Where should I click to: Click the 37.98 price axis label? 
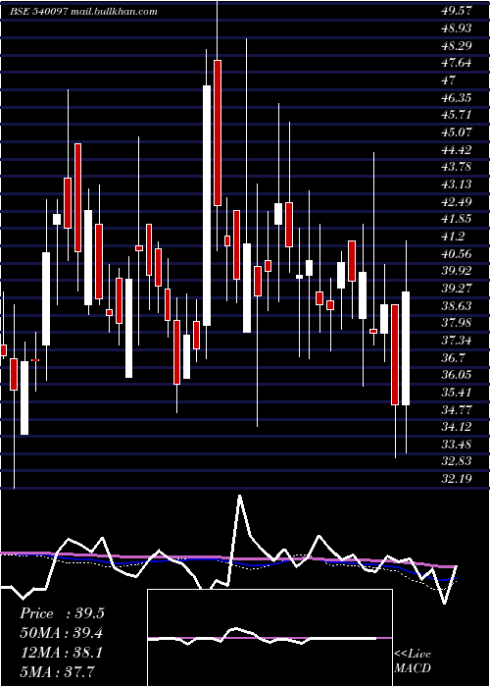456,323
